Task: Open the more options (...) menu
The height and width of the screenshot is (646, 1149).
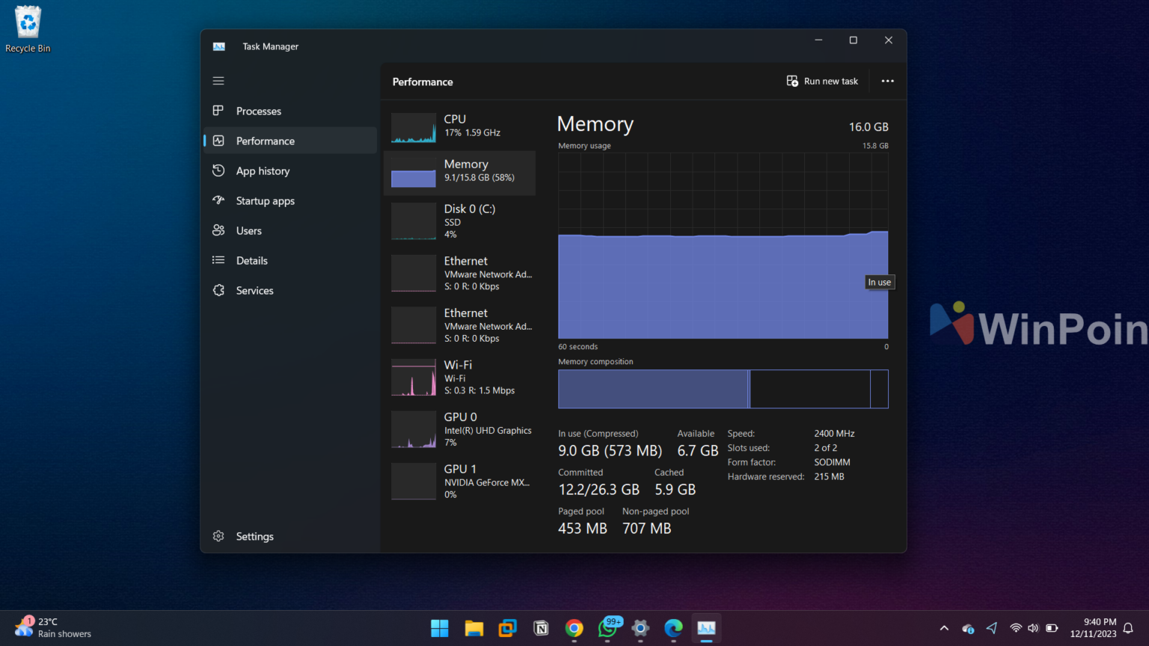Action: pyautogui.click(x=887, y=81)
